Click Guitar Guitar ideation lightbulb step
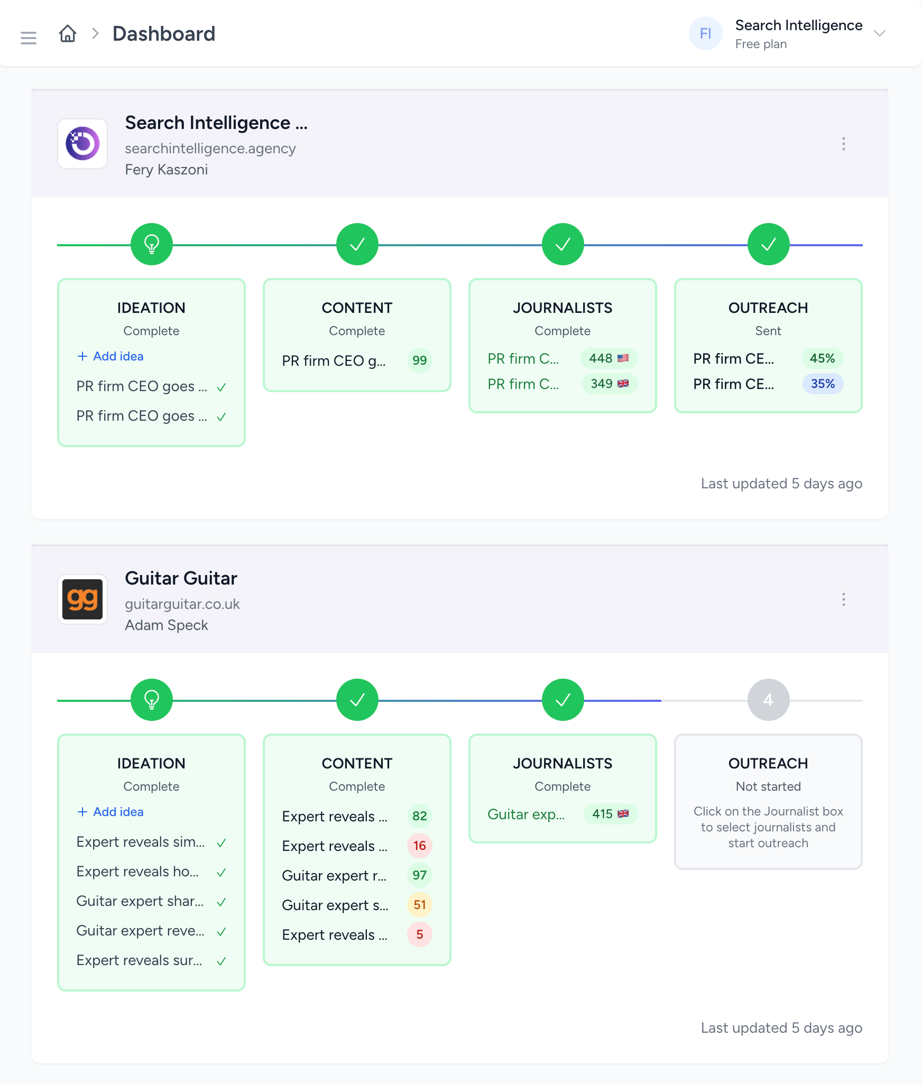The image size is (922, 1084). 152,700
